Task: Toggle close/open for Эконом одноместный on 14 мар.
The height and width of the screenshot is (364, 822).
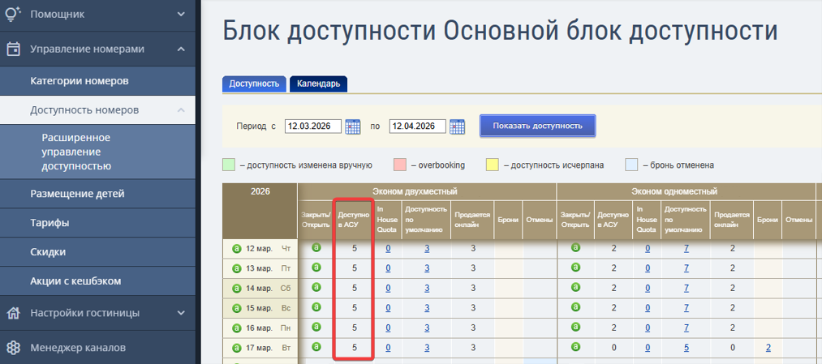Action: pos(575,287)
